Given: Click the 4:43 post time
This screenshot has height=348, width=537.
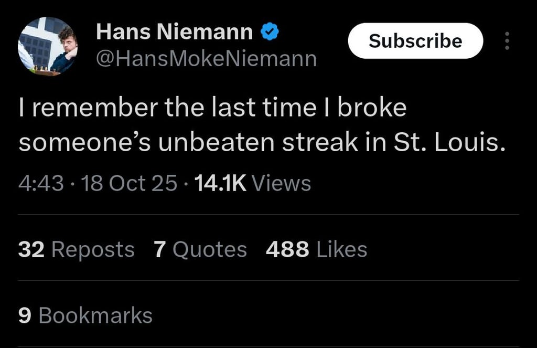Looking at the screenshot, I should pos(41,184).
